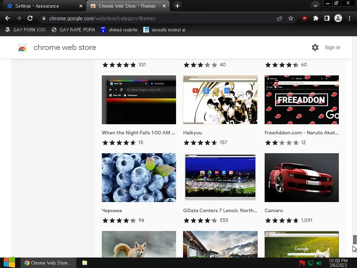This screenshot has width=357, height=268.
Task: Click the 'Haikyuu' theme title
Action: click(192, 133)
